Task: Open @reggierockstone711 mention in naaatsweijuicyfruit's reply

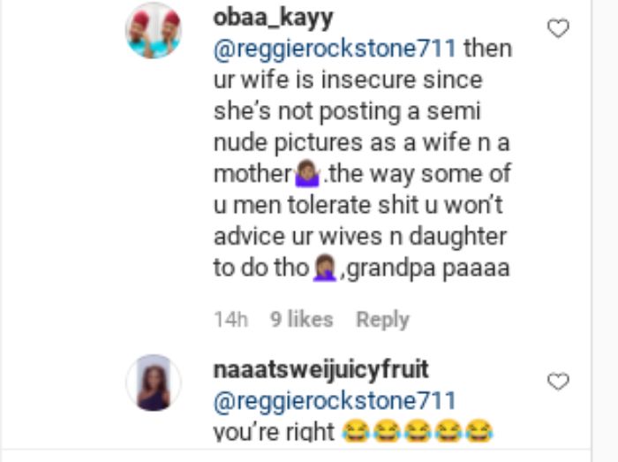Action: pos(335,401)
